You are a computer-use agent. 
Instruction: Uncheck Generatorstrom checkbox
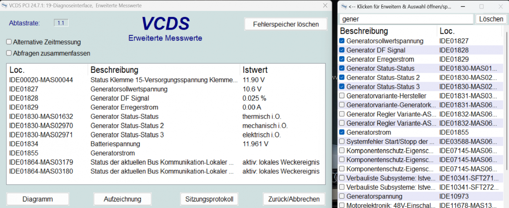(342, 132)
